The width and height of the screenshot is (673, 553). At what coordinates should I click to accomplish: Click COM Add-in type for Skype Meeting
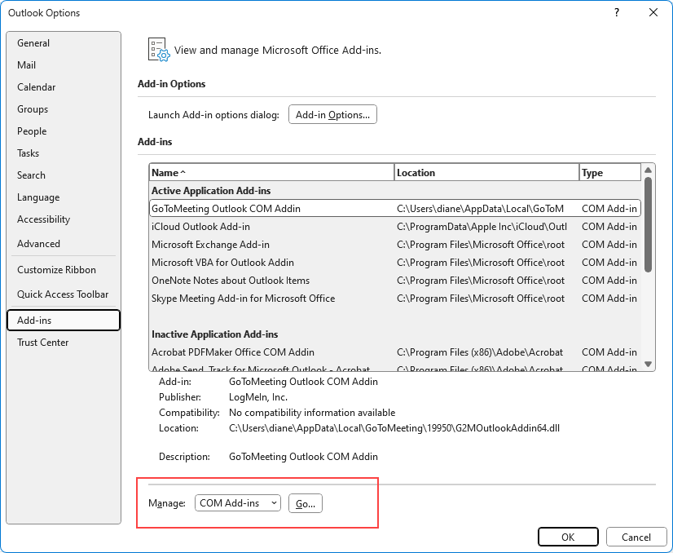(x=609, y=299)
